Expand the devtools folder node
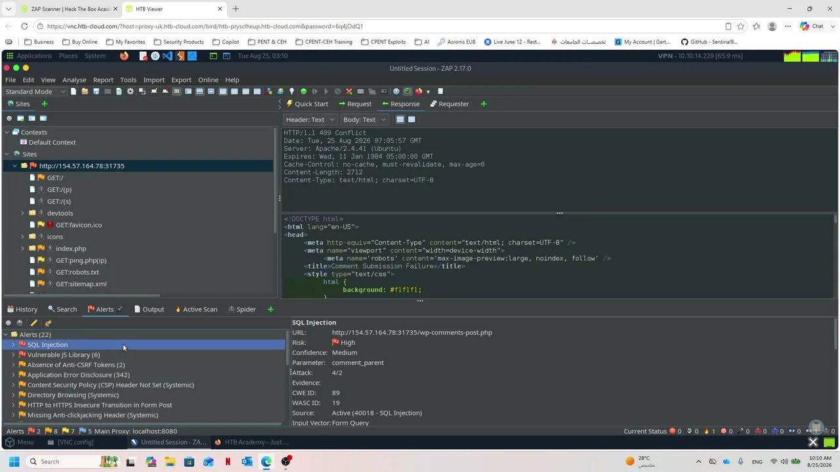Image resolution: width=840 pixels, height=472 pixels. [x=23, y=213]
